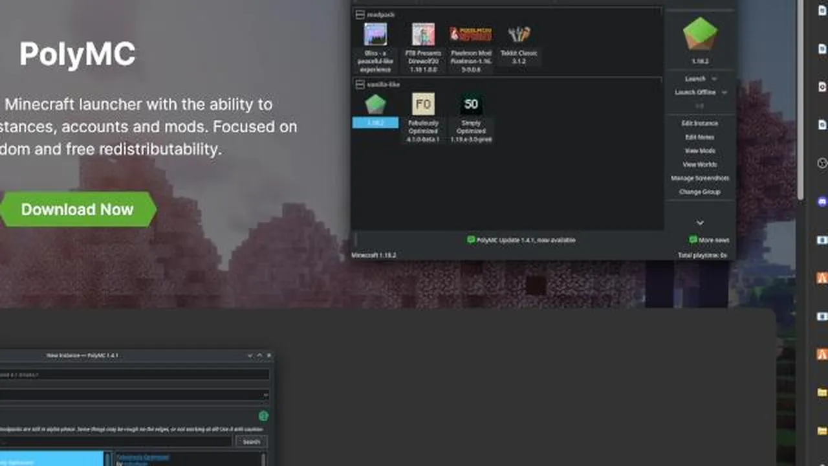Viewport: 828px width, 466px height.
Task: Click the Total playtime status text
Action: [703, 255]
